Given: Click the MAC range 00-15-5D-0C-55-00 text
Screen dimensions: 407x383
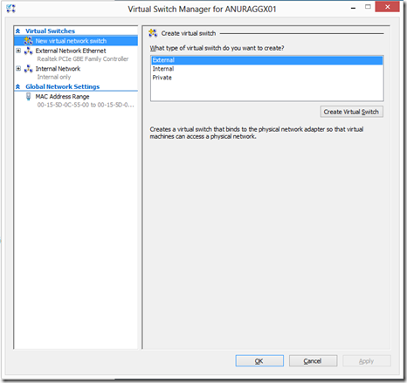Looking at the screenshot, I should 86,105.
